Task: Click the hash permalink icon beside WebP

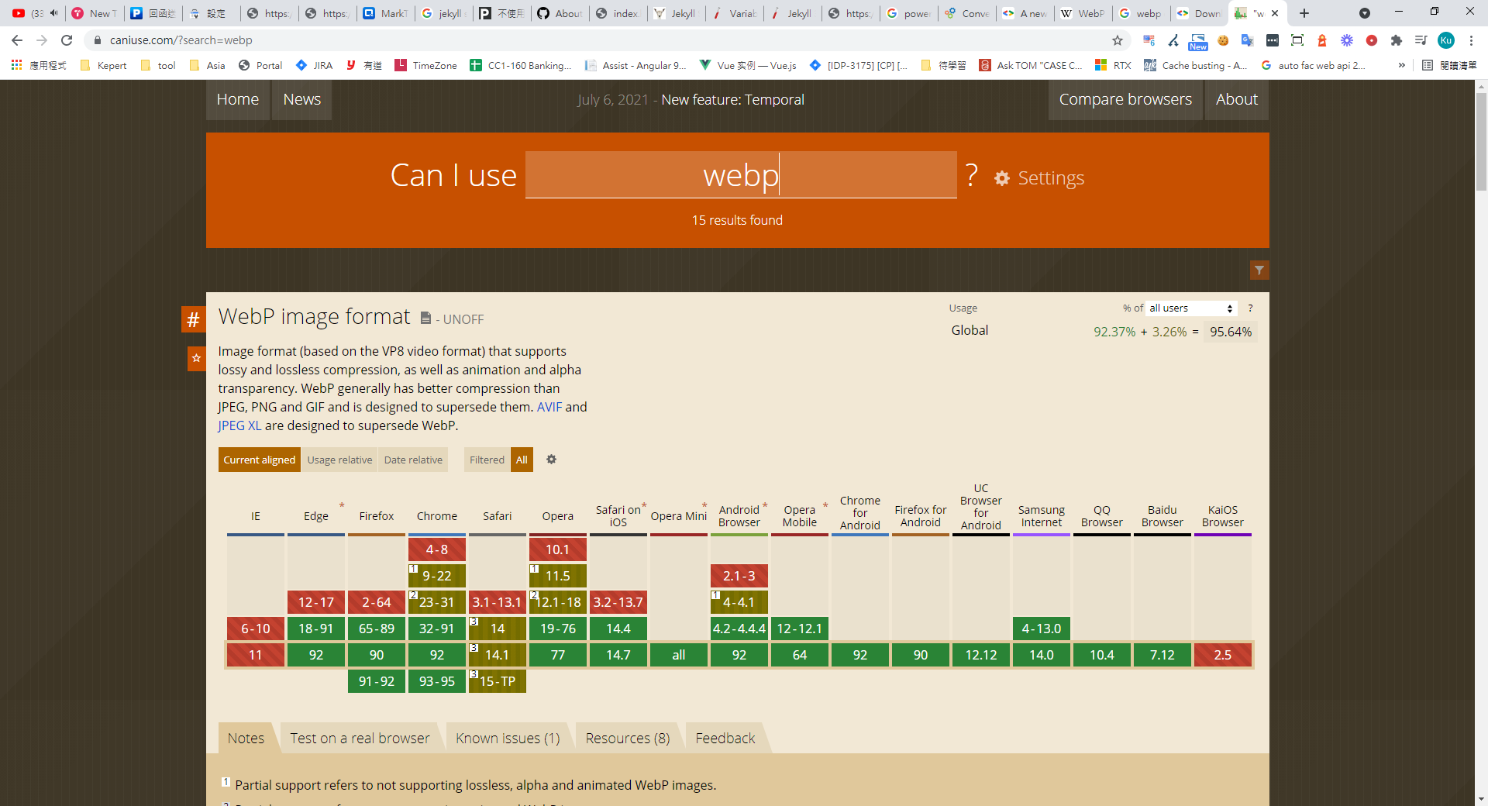Action: point(193,319)
